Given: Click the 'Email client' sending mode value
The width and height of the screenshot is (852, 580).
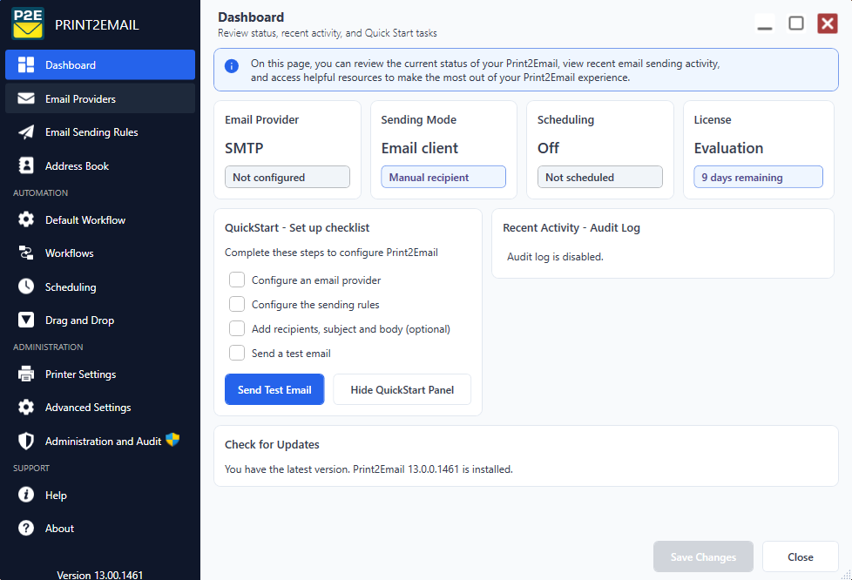Looking at the screenshot, I should click(x=420, y=148).
